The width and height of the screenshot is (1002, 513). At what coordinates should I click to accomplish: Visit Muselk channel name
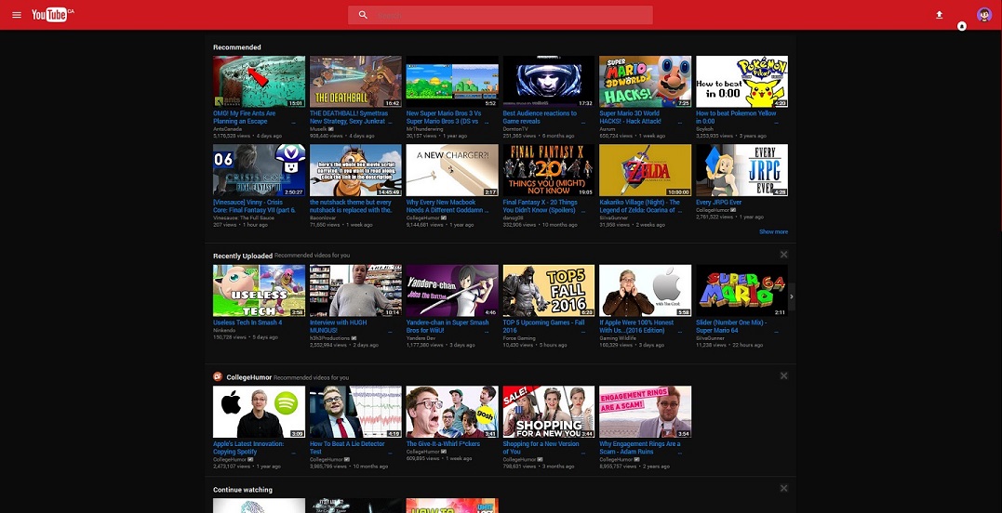click(318, 129)
